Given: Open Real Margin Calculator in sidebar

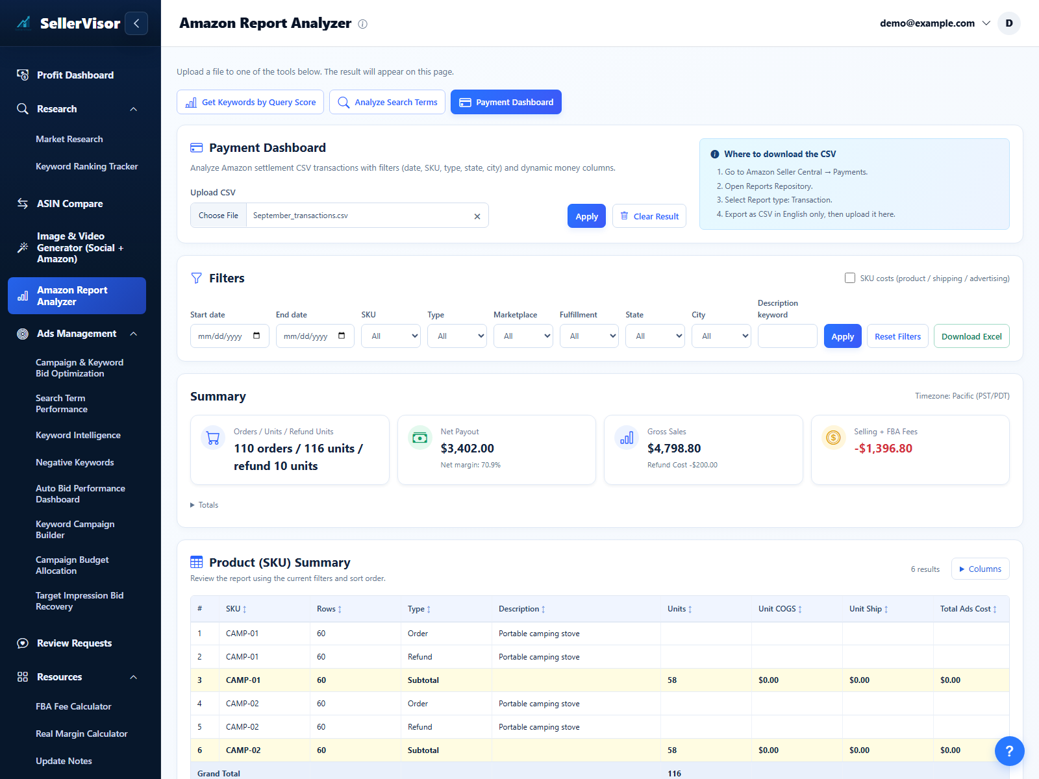Looking at the screenshot, I should click(82, 734).
